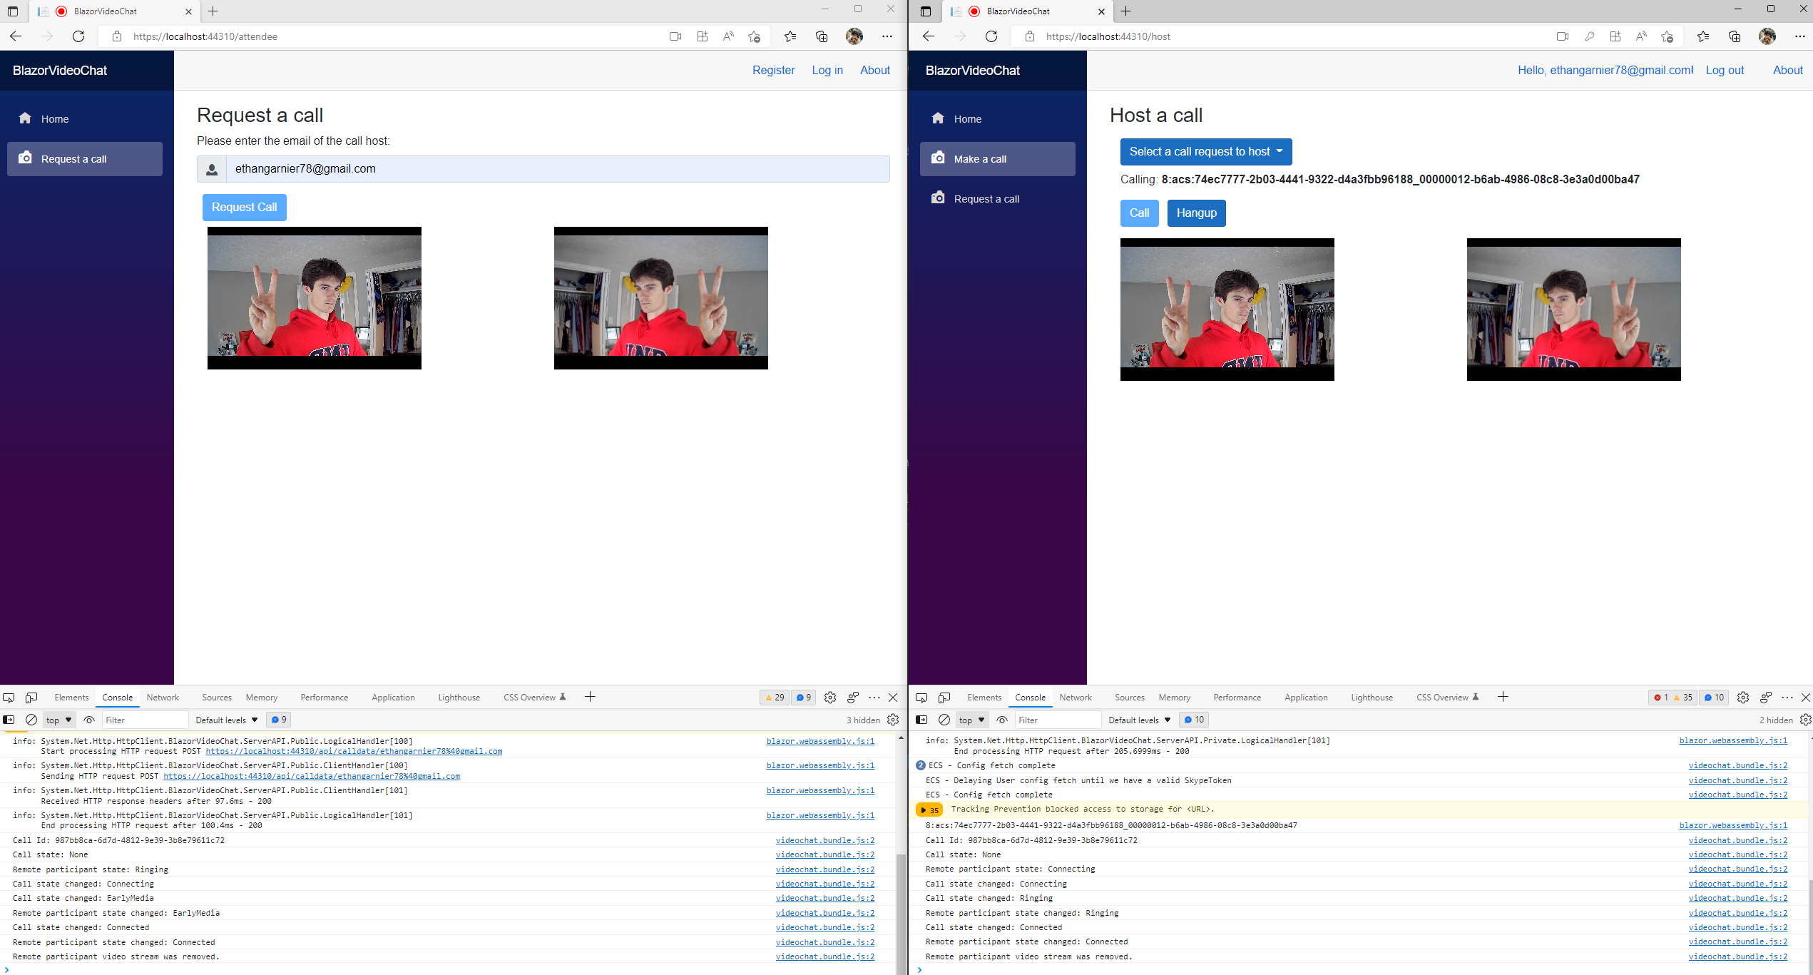Click inspect element icon in right DevTools
The image size is (1813, 975).
pos(921,698)
